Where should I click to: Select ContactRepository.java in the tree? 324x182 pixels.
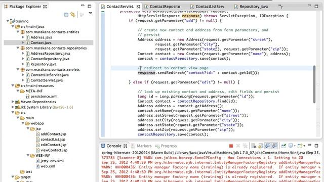(x=50, y=59)
